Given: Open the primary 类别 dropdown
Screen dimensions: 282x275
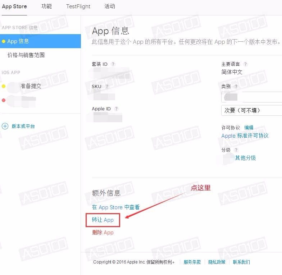Looking at the screenshot, I should coord(252,97).
